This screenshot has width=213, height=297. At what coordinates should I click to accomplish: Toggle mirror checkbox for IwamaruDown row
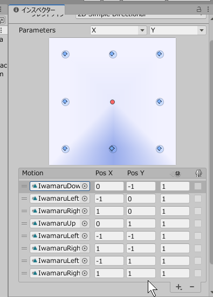198,186
